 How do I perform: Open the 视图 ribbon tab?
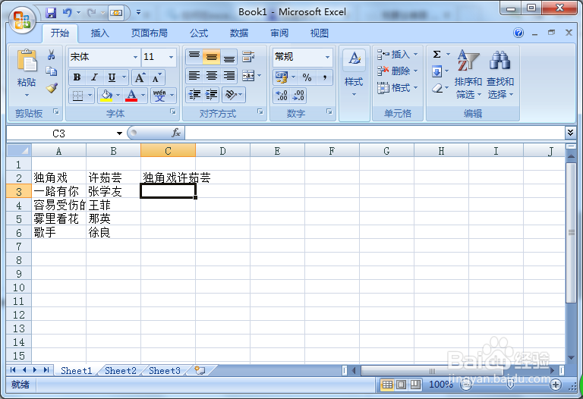tap(320, 33)
